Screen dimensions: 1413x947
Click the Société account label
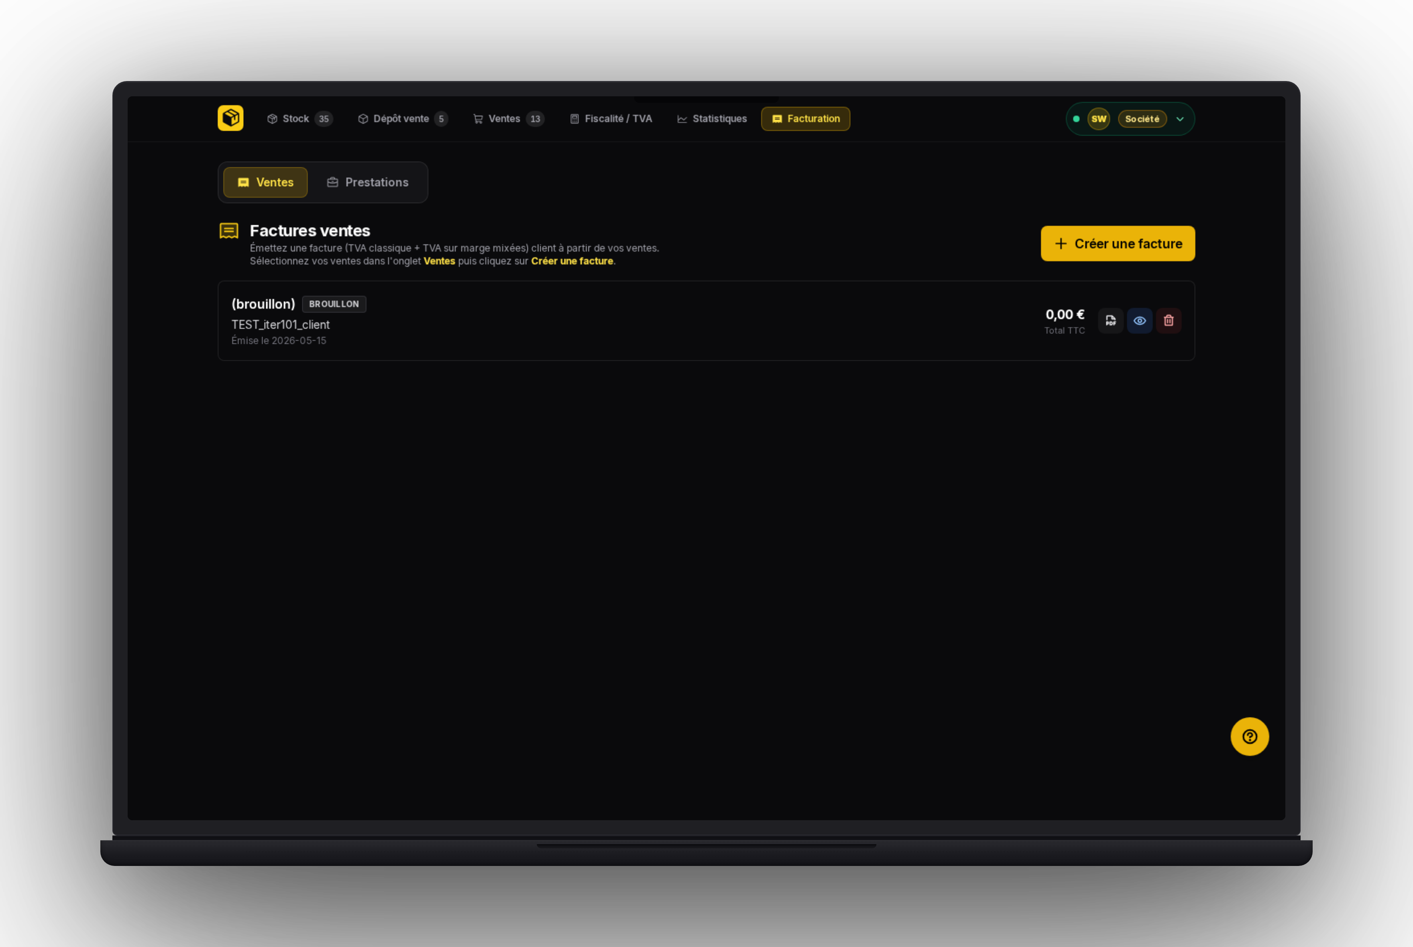[1142, 119]
